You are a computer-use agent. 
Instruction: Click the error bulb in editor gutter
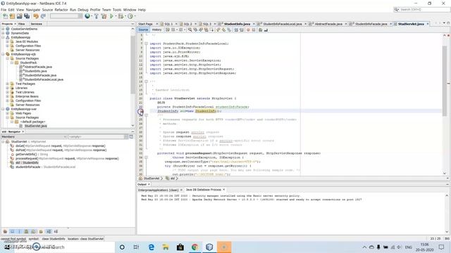pos(140,111)
